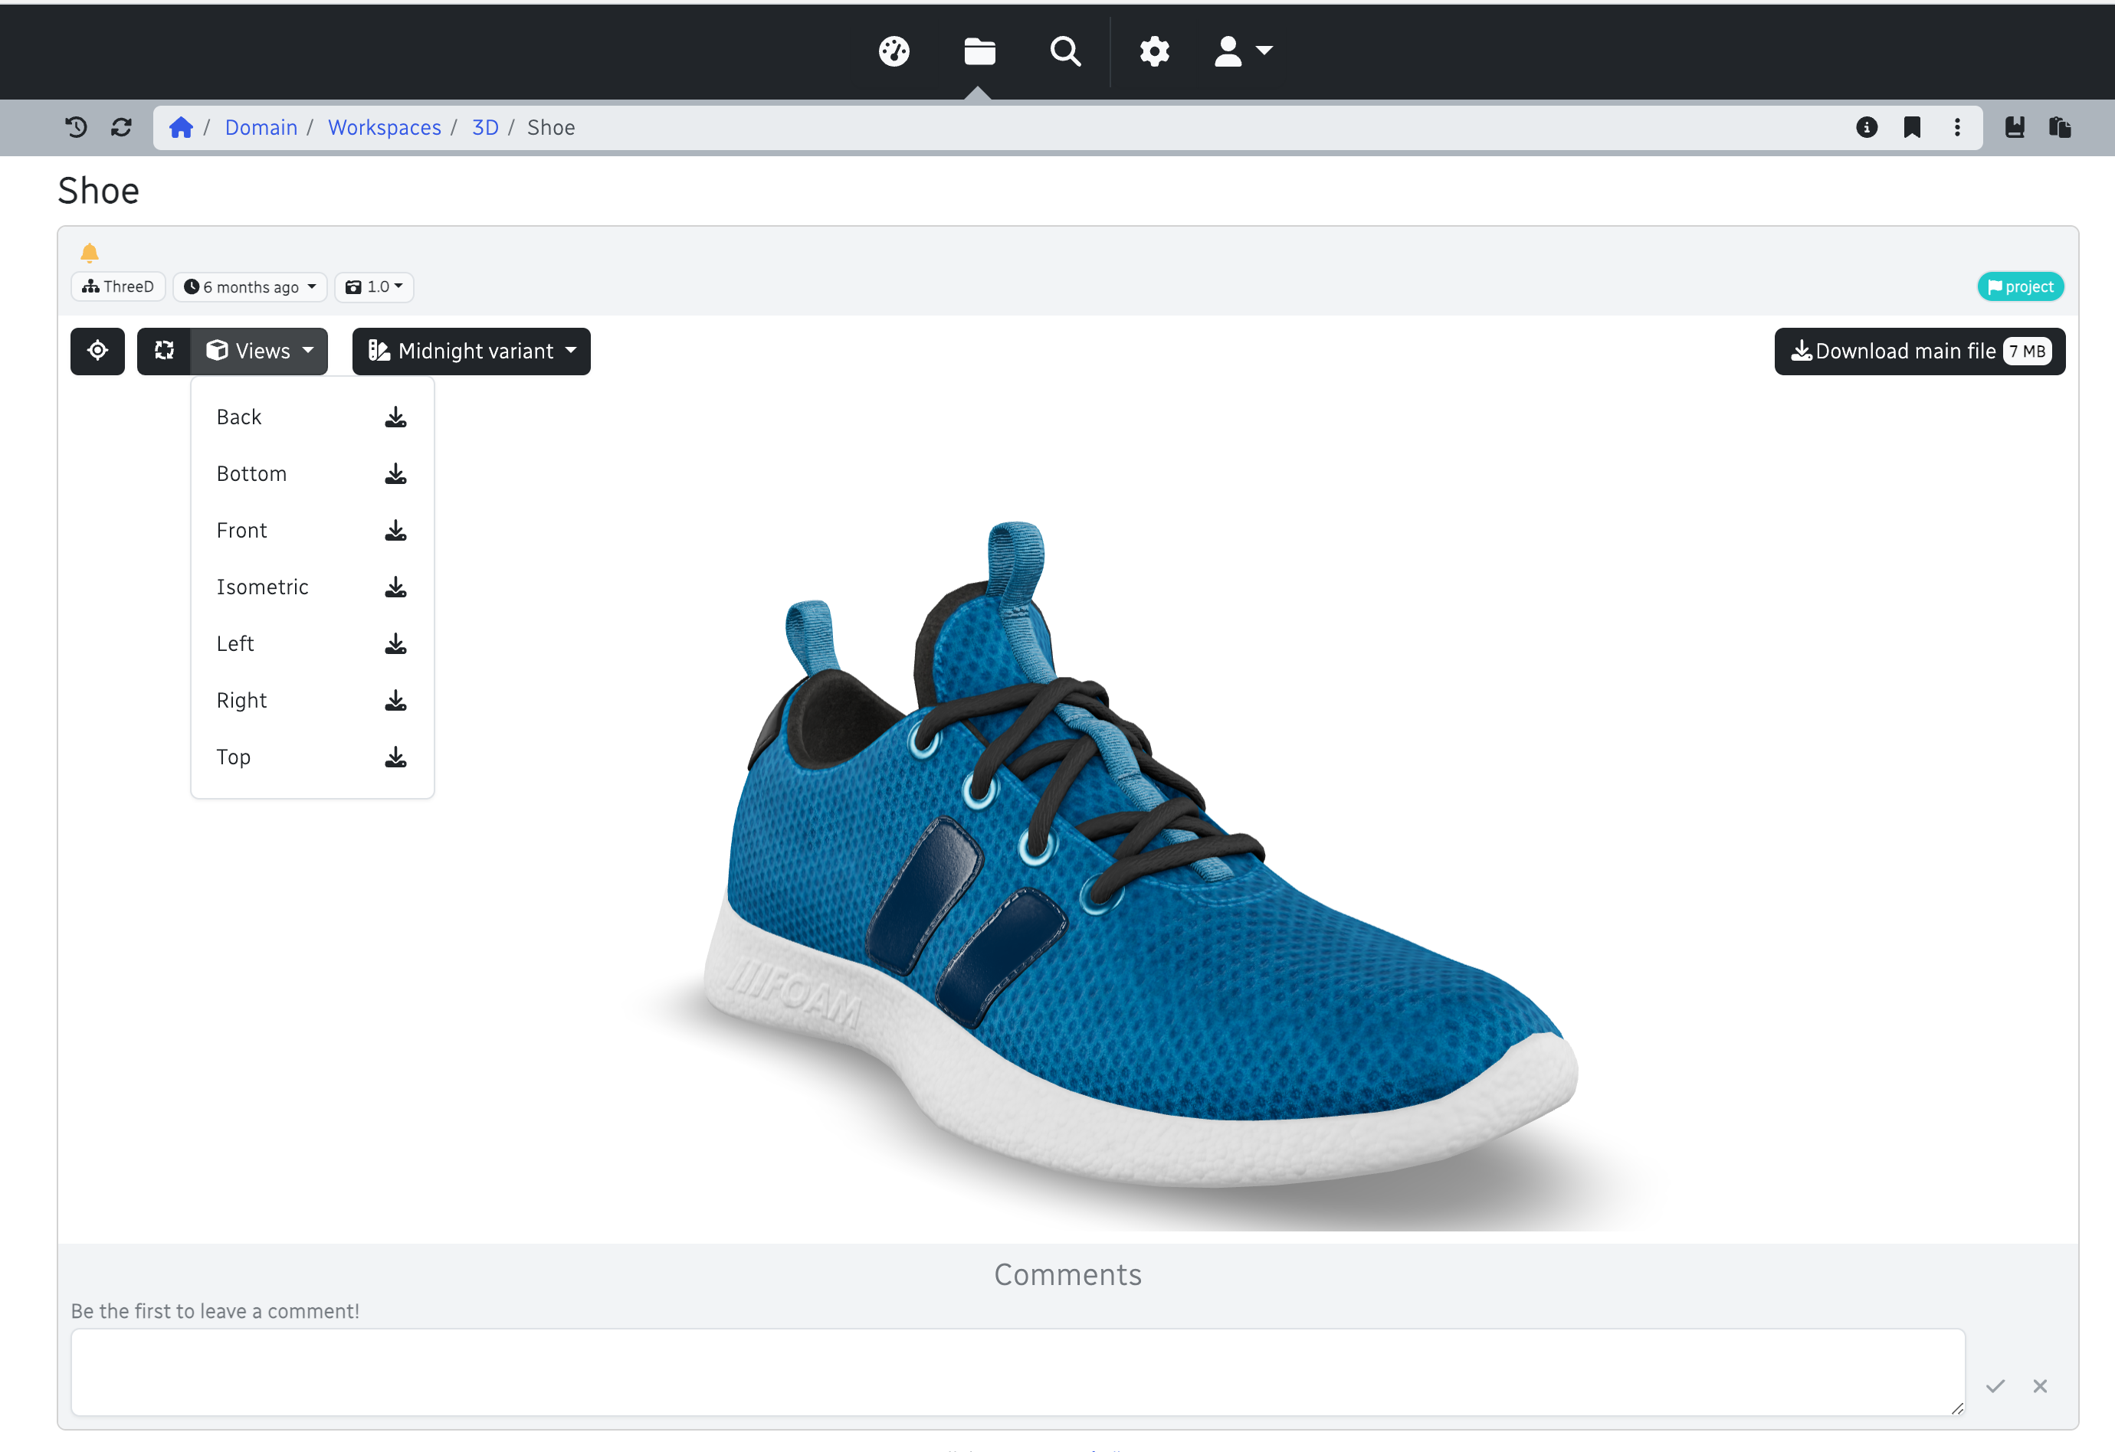Select the Front view menu entry
The height and width of the screenshot is (1452, 2115).
pos(242,531)
